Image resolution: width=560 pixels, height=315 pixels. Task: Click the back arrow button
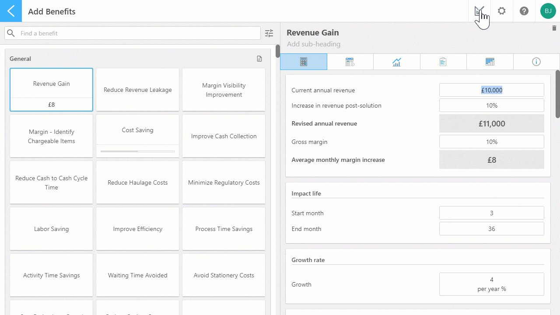pos(11,11)
